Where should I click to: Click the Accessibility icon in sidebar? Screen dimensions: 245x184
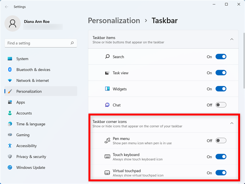9,146
